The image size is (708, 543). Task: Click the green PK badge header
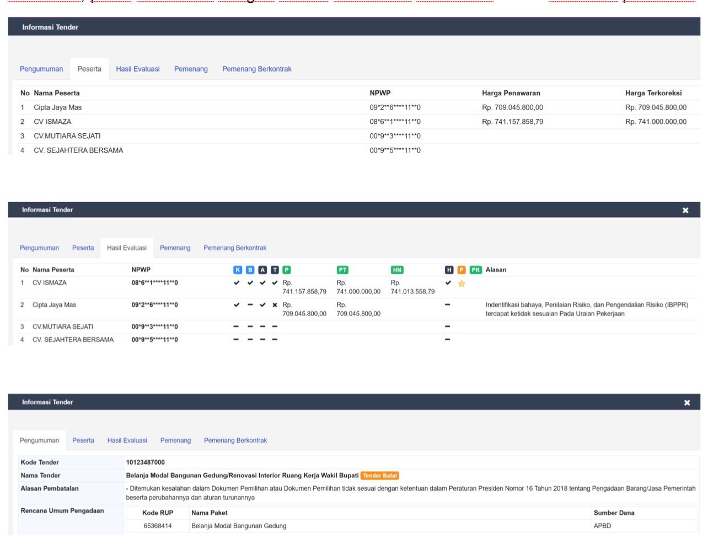[x=476, y=270]
